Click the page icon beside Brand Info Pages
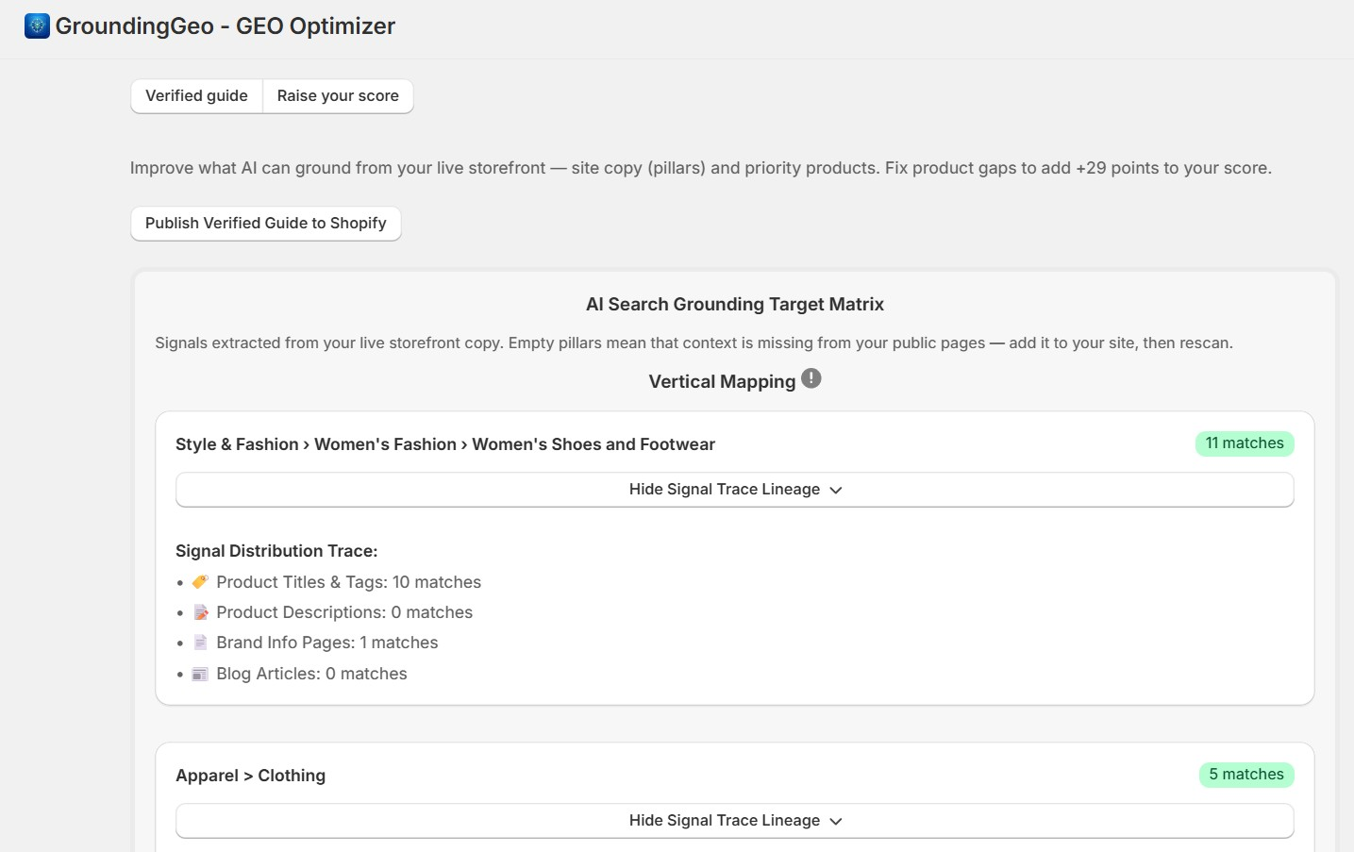The image size is (1354, 852). (200, 643)
